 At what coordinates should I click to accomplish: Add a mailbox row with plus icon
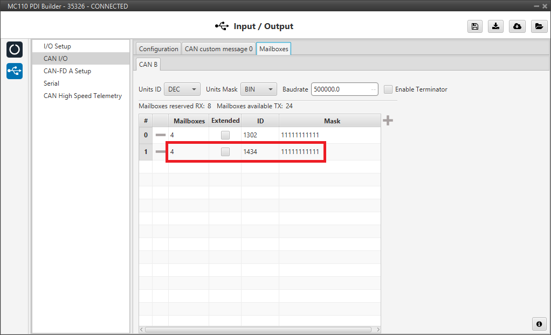(x=388, y=121)
